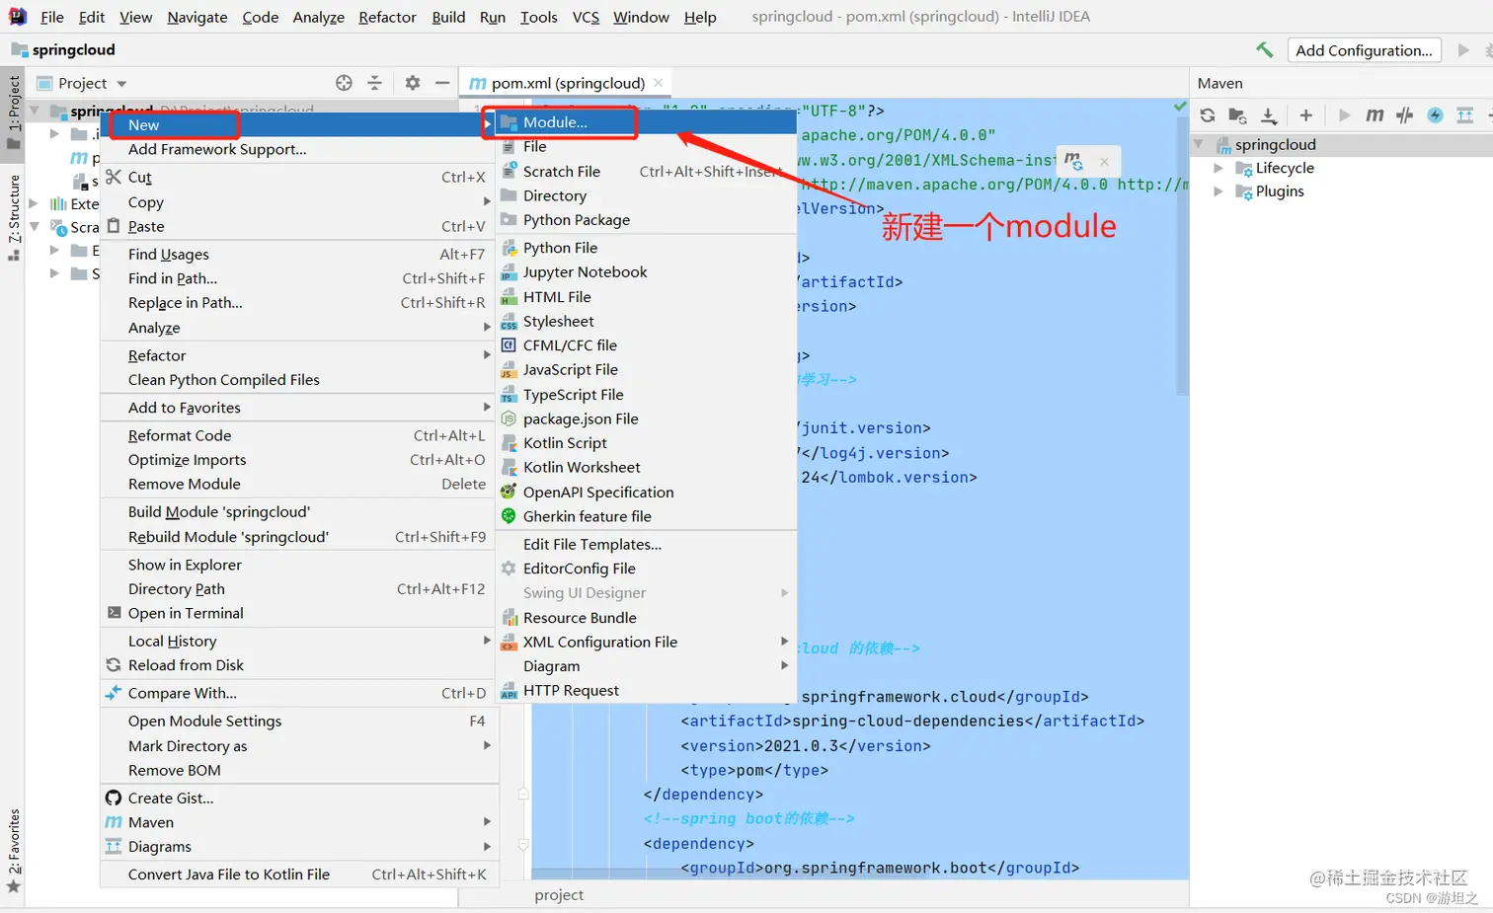Image resolution: width=1493 pixels, height=913 pixels.
Task: Choose Kotlin Script from New submenu
Action: pos(646,443)
